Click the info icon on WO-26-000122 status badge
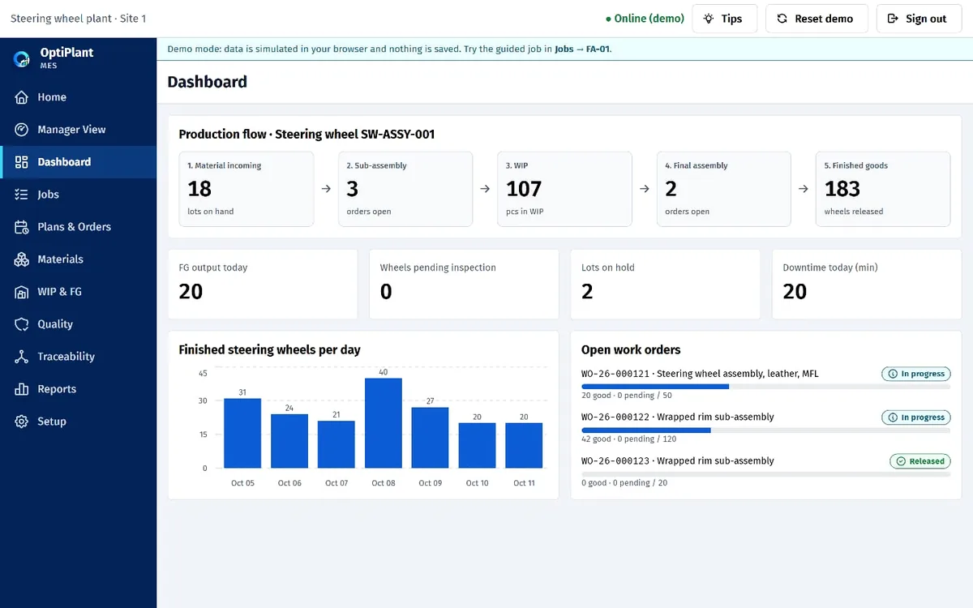The image size is (973, 608). (893, 417)
